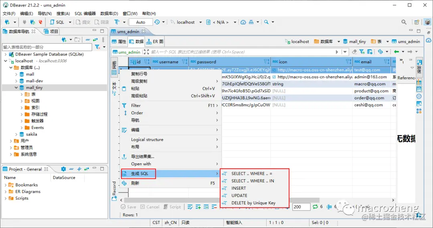Click the Reconnect icon in main toolbar

coord(32,22)
